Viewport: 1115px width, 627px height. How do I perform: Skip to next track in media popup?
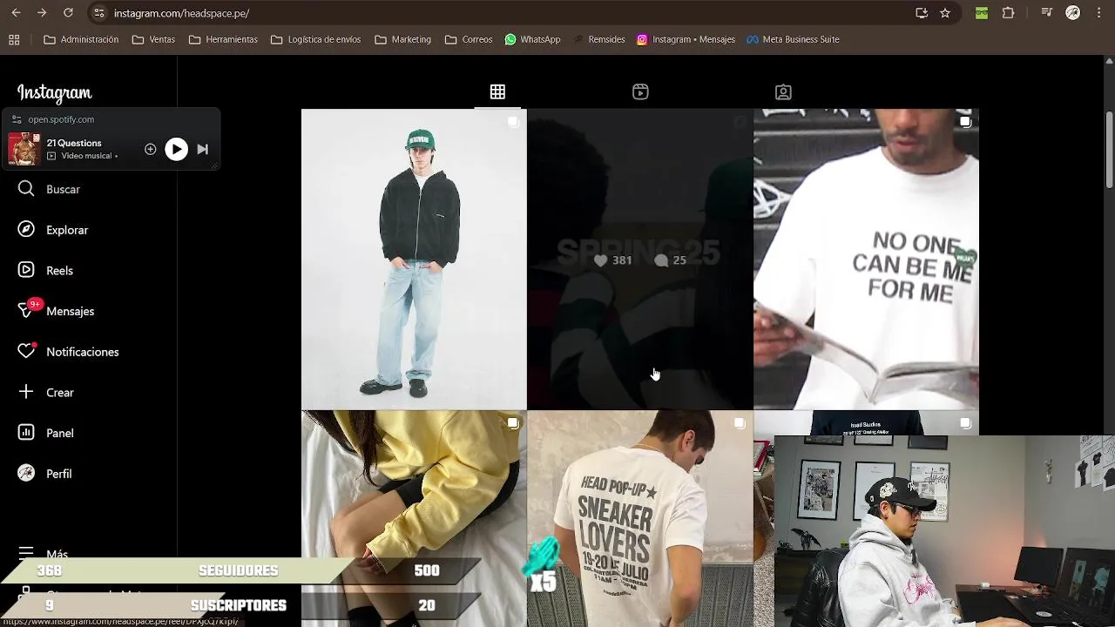(202, 150)
